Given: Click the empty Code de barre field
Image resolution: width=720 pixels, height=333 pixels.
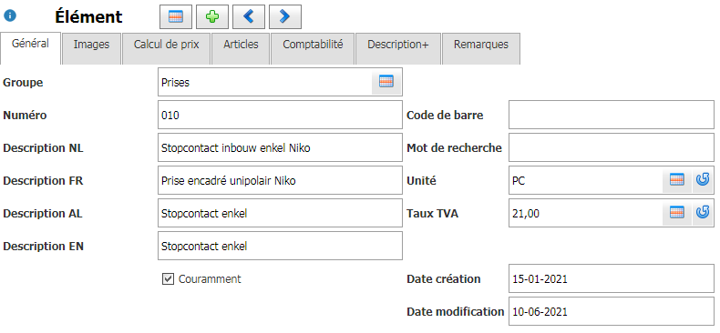Looking at the screenshot, I should pyautogui.click(x=612, y=115).
